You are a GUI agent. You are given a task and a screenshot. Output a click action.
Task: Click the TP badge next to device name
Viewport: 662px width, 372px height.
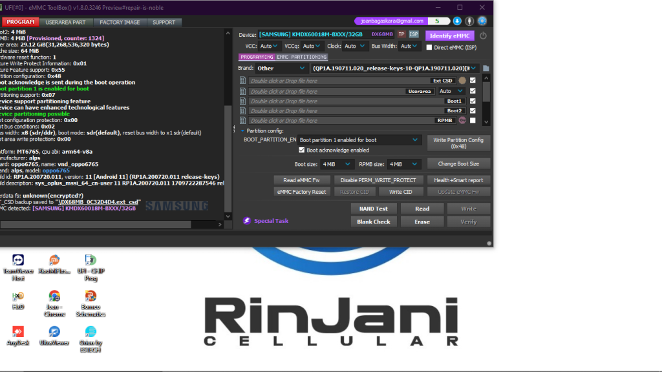[401, 35]
